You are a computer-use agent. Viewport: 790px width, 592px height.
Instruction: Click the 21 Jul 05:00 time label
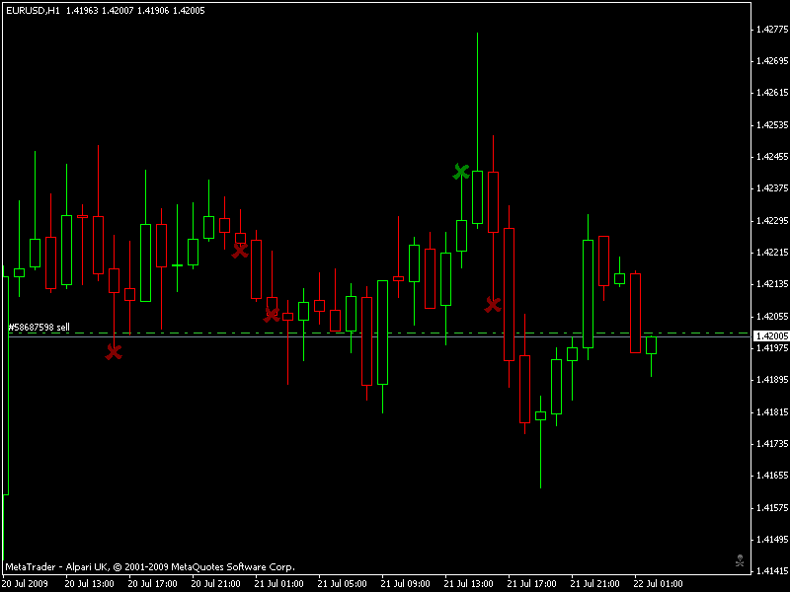tap(342, 584)
